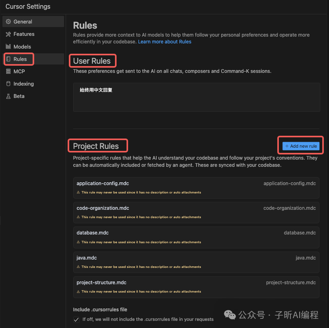Open the project-structure.mdc rule
This screenshot has height=328, width=329.
[196, 287]
